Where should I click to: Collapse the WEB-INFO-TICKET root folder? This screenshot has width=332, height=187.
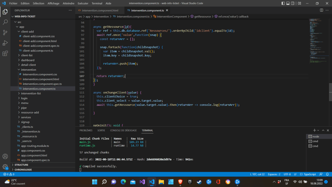tap(43, 16)
